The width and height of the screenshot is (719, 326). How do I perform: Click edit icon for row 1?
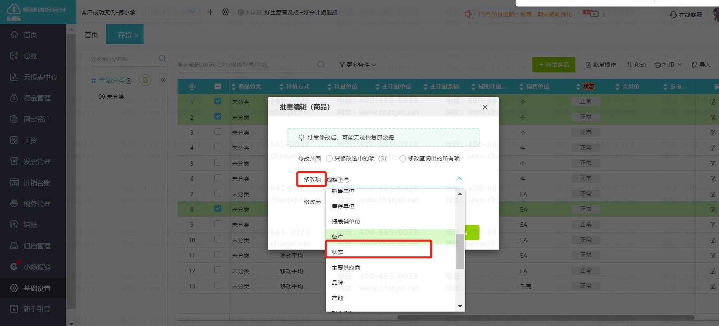tap(713, 102)
